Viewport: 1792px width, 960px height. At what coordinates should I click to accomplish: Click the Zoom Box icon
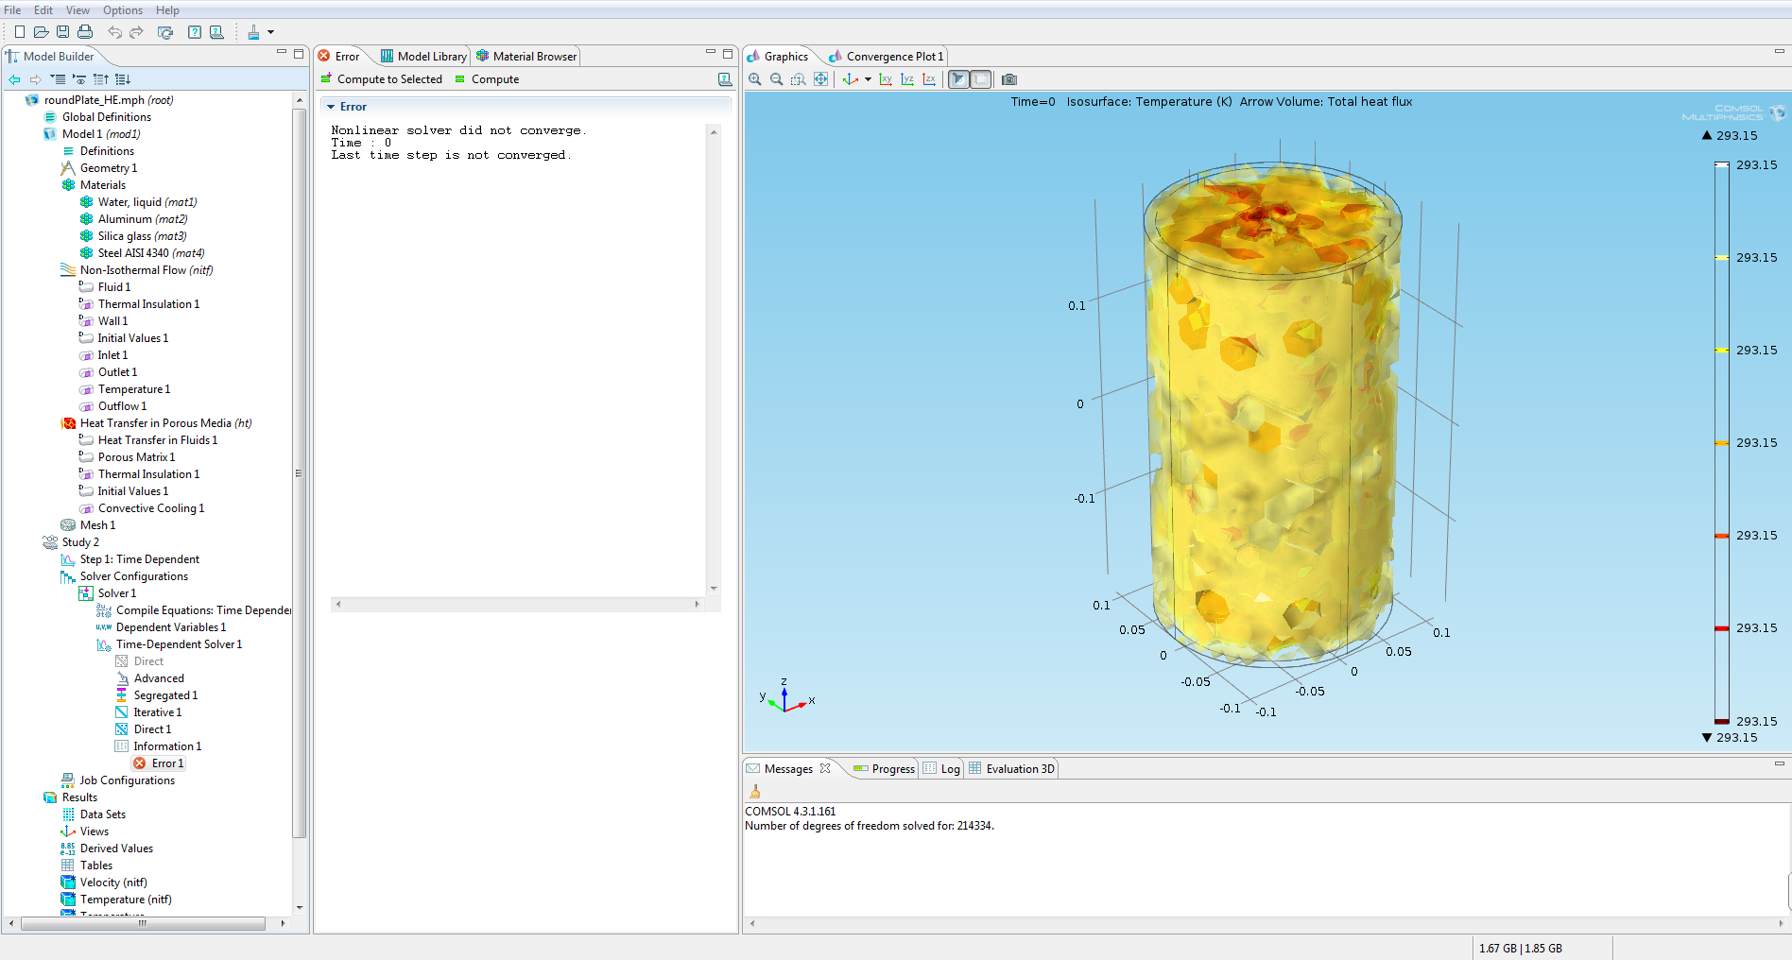click(x=799, y=79)
